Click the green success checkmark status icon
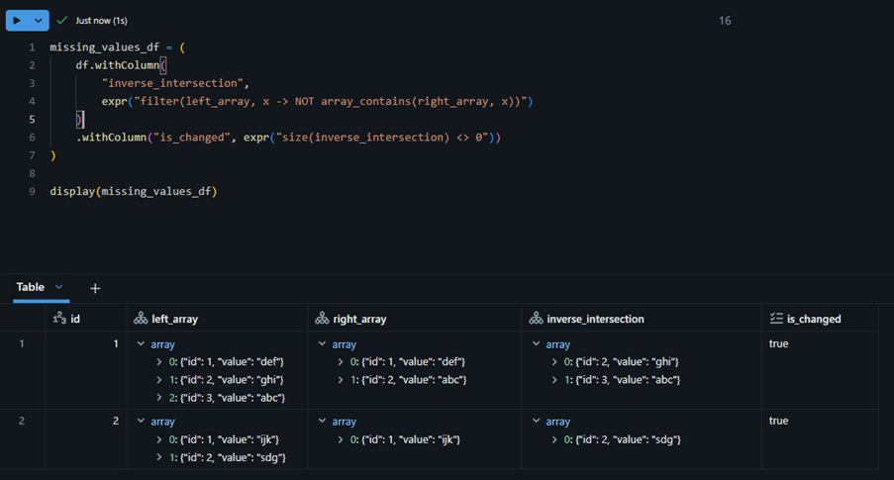Viewport: 894px width, 480px height. tap(62, 20)
